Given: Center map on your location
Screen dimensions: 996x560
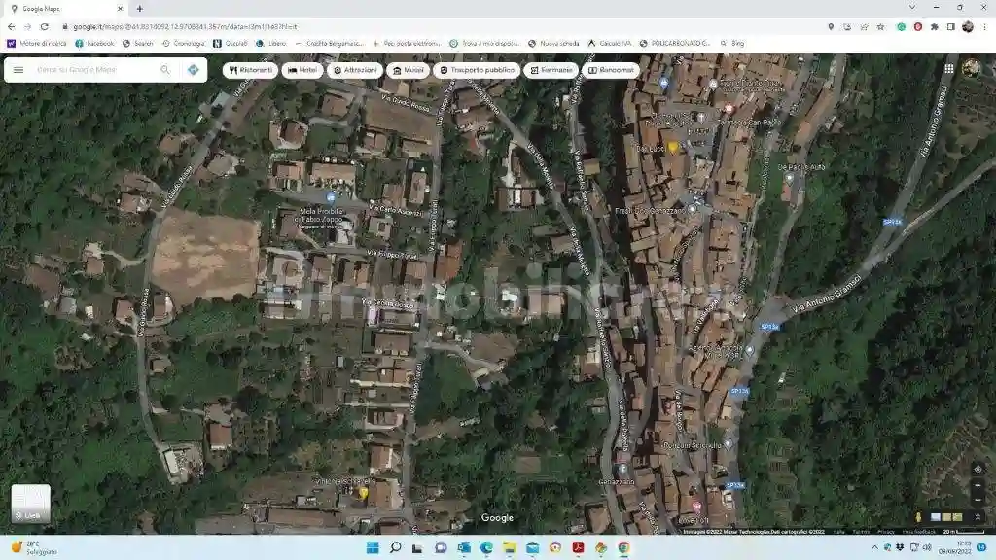Looking at the screenshot, I should tap(978, 469).
